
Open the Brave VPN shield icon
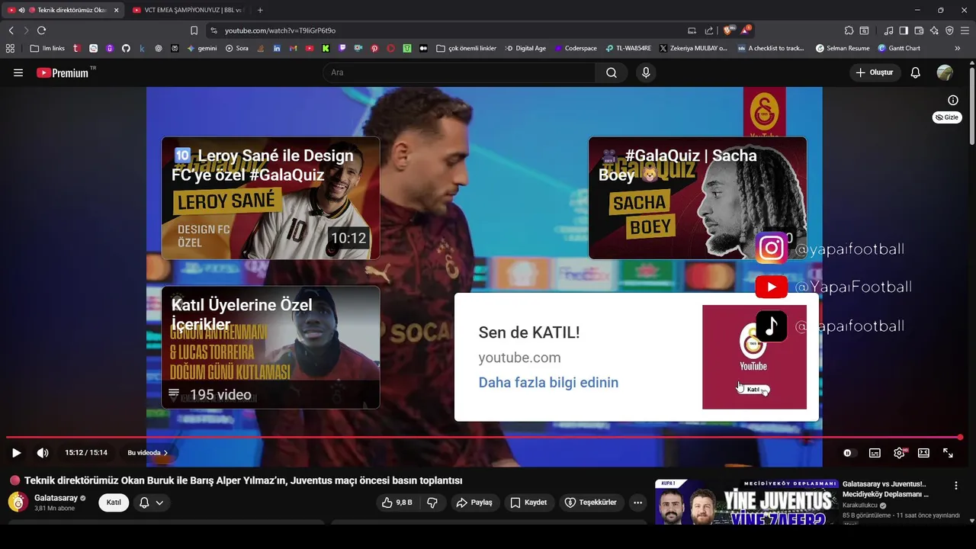tap(949, 30)
